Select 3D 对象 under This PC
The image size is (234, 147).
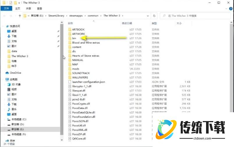pyautogui.click(x=16, y=84)
